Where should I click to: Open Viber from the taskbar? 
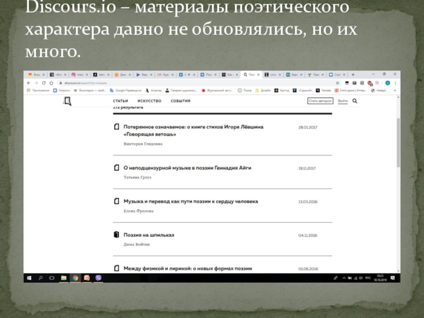[x=99, y=278]
